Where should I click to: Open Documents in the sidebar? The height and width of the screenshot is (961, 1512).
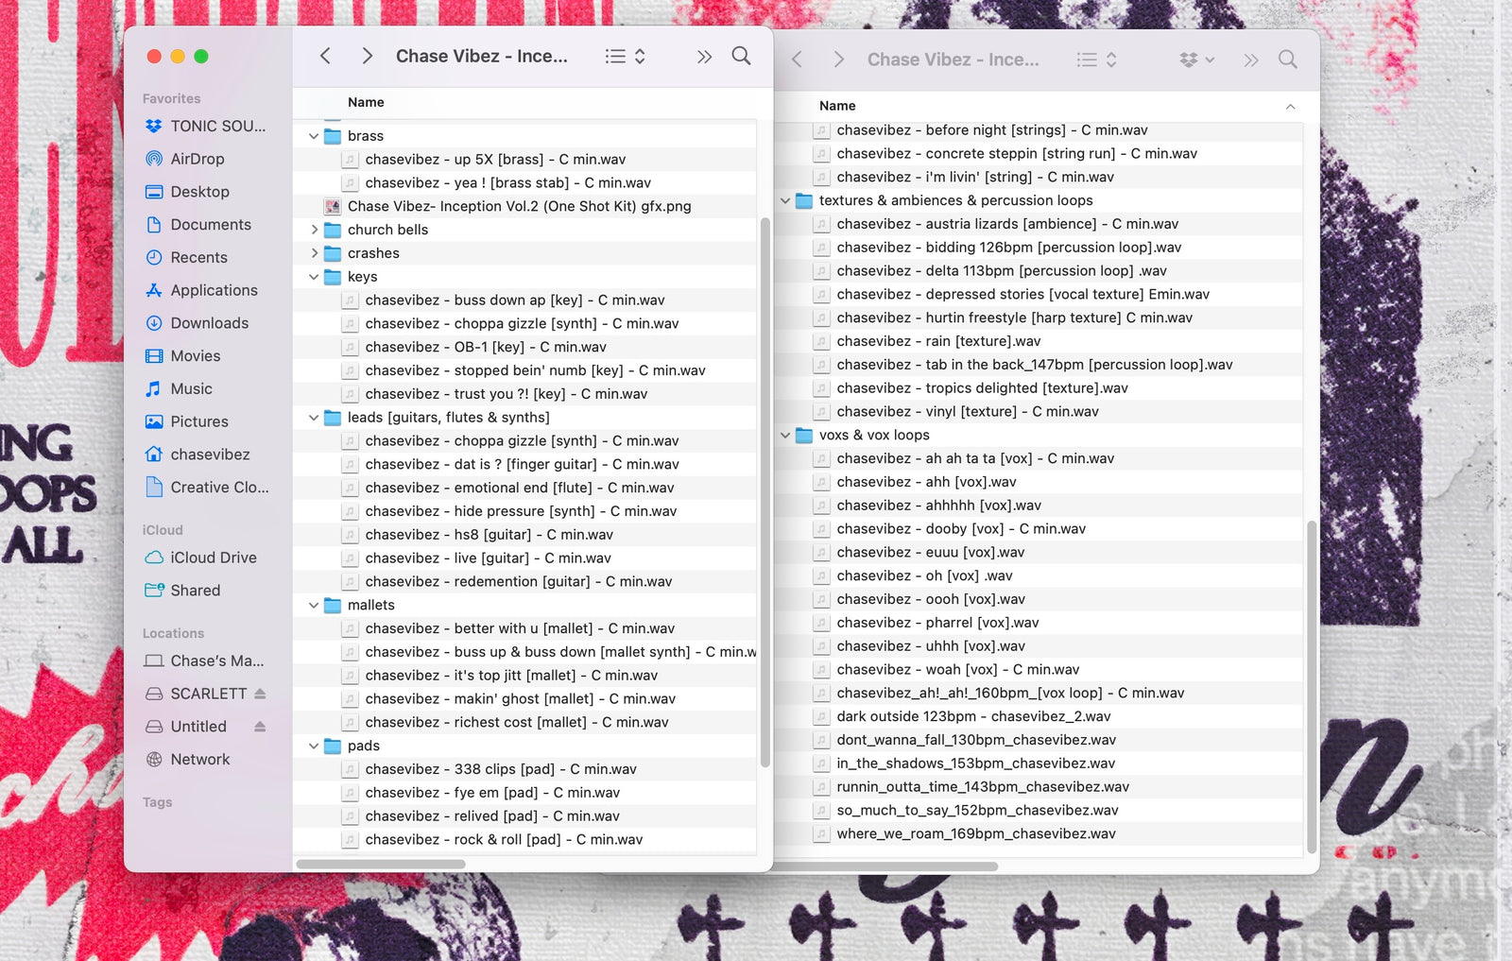tap(198, 225)
